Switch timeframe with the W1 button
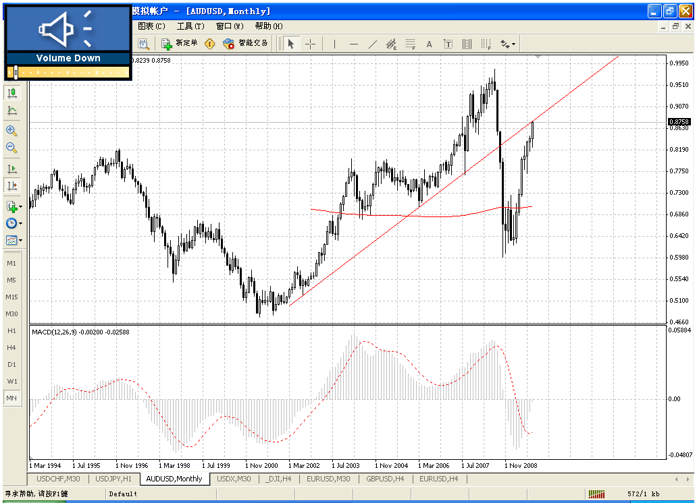 click(11, 381)
